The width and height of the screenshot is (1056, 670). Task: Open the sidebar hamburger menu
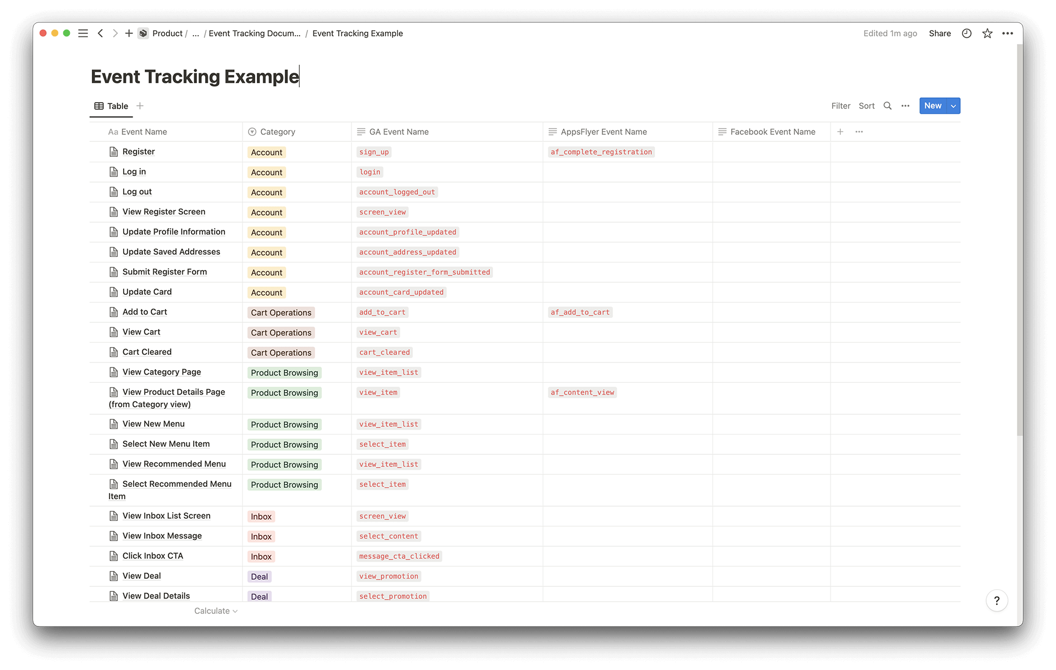click(83, 34)
